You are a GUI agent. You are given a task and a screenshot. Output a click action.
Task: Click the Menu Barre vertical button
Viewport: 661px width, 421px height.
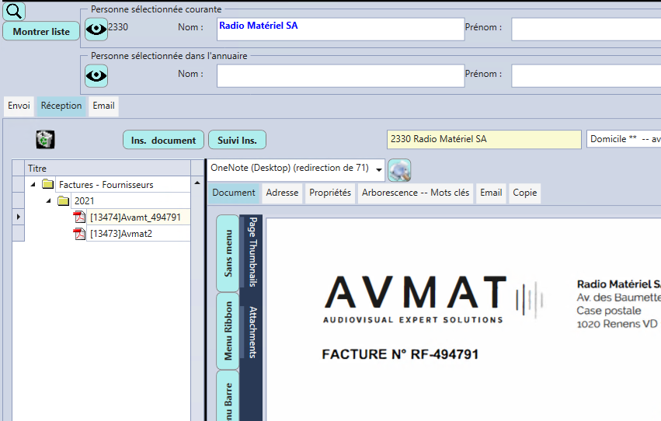[x=228, y=396]
